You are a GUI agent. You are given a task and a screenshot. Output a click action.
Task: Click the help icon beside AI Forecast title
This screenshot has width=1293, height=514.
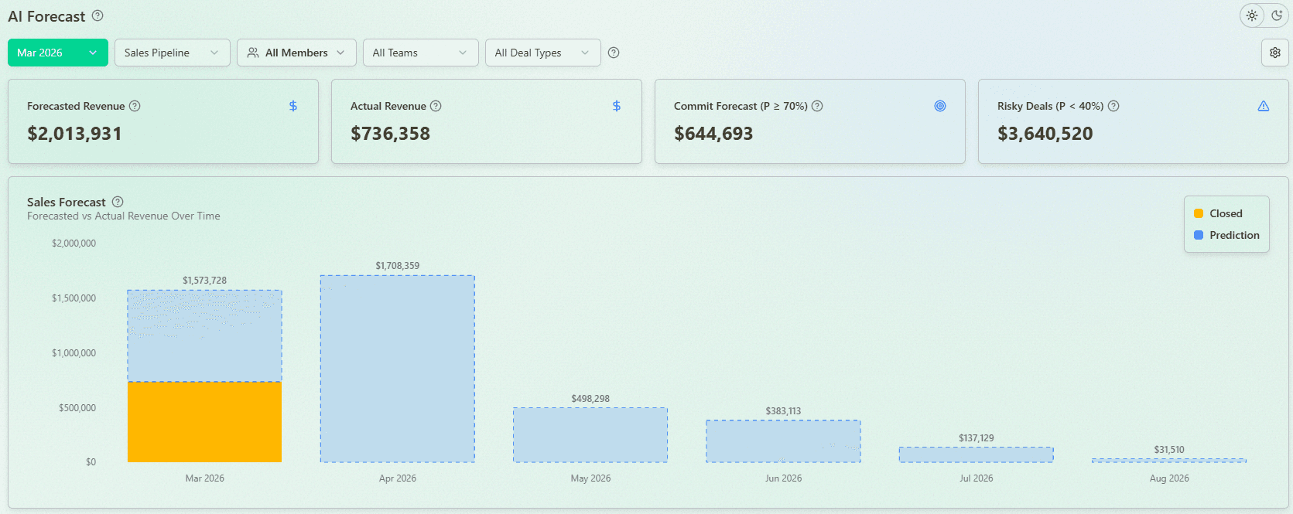pyautogui.click(x=97, y=15)
